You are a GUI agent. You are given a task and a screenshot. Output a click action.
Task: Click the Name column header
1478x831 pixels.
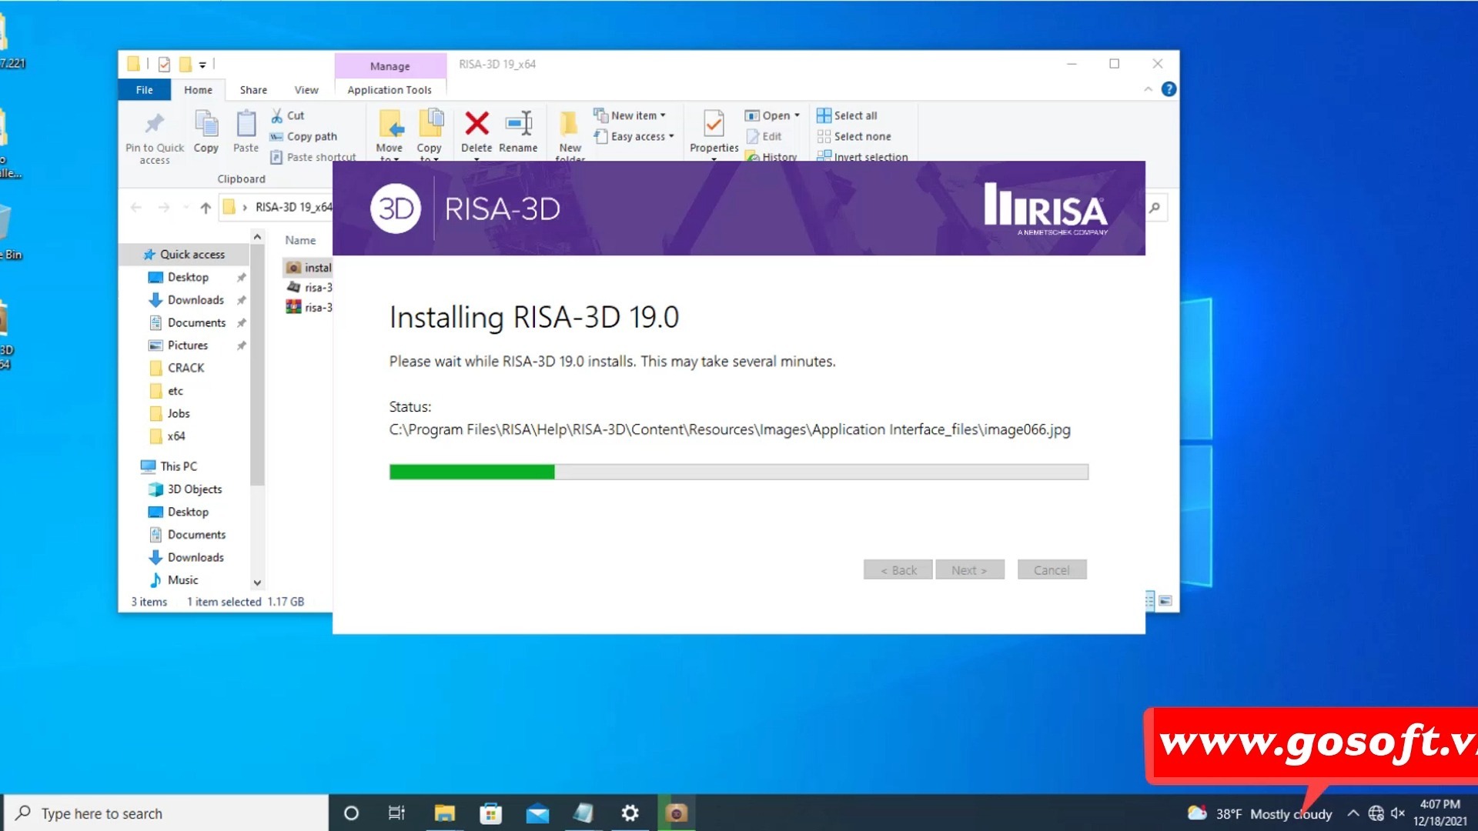pos(300,240)
